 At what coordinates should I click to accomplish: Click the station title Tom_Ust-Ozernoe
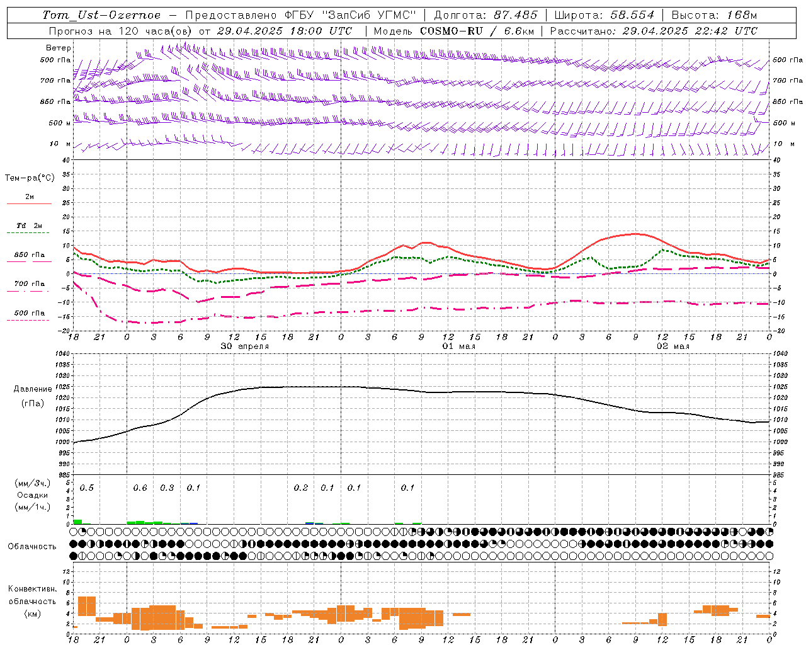coord(101,15)
